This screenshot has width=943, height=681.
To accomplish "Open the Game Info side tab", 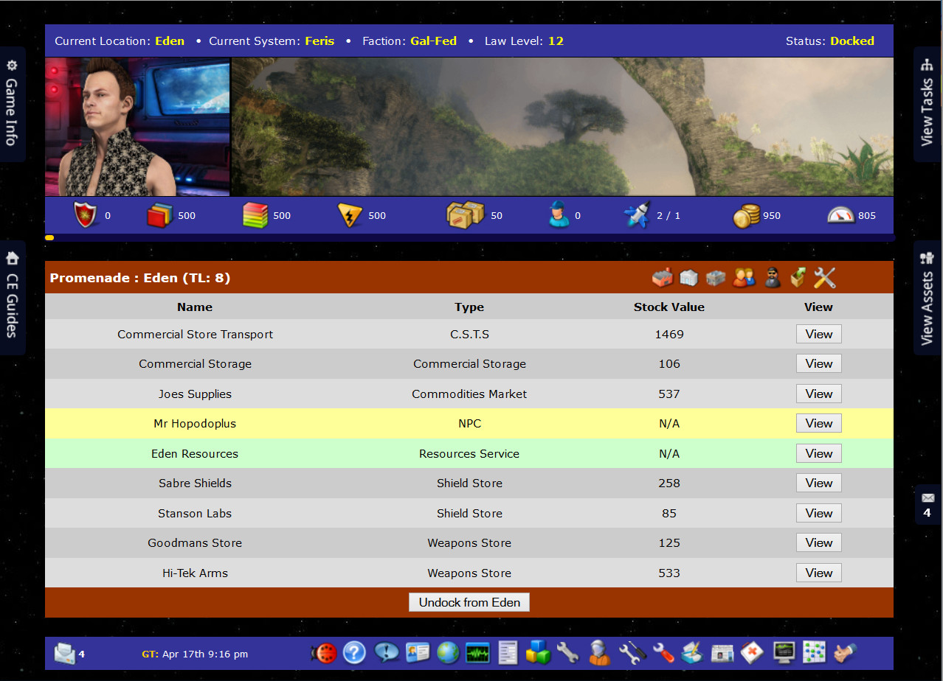I will [12, 104].
